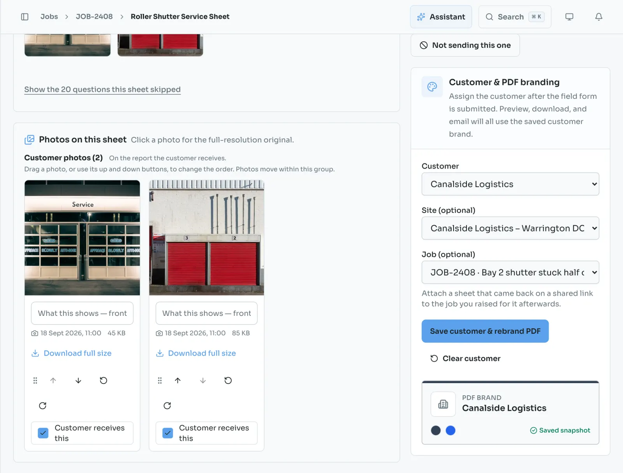Image resolution: width=623 pixels, height=473 pixels.
Task: Click Not sending this one
Action: [x=465, y=45]
